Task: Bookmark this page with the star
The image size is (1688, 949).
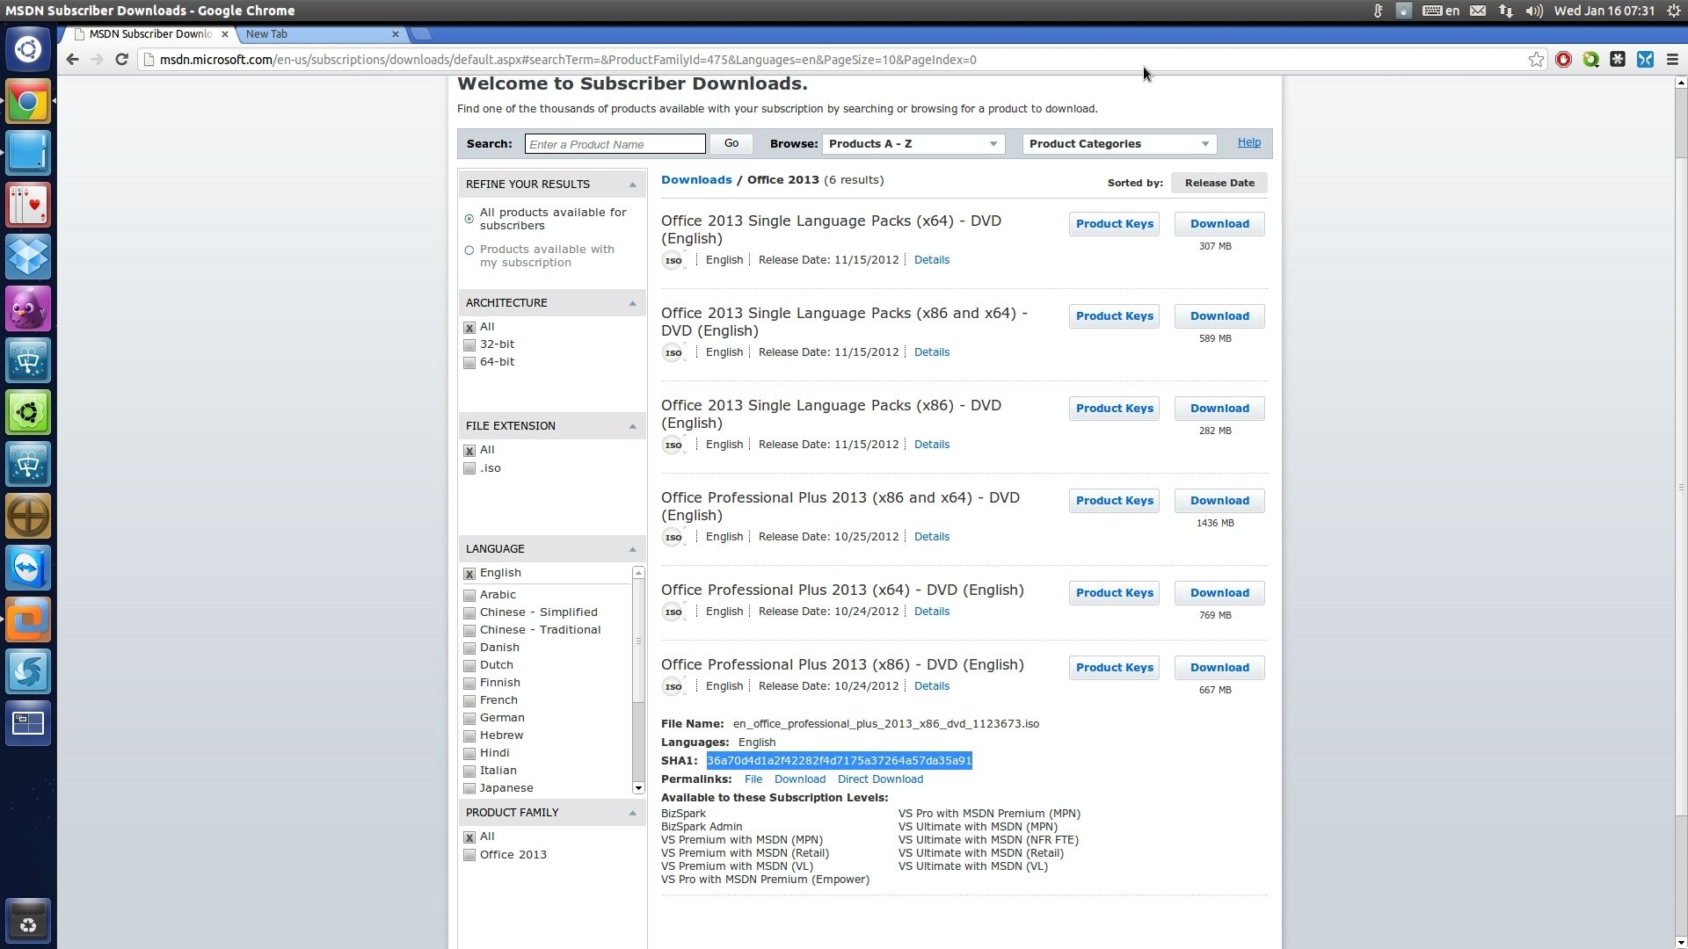Action: click(1536, 60)
